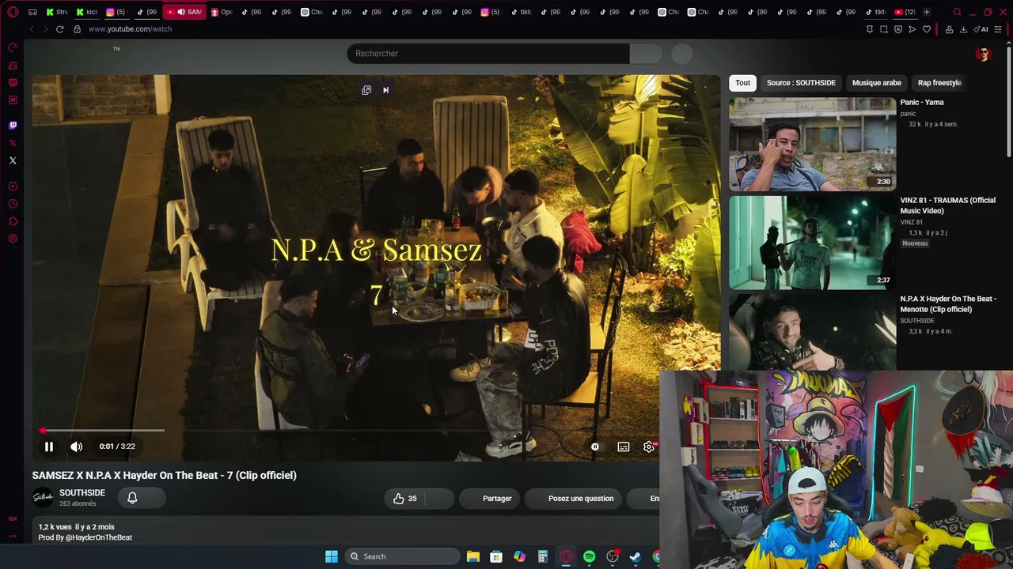This screenshot has height=569, width=1013.
Task: Open 'VINZ 81 - TRAUMAS' video title link
Action: pyautogui.click(x=948, y=205)
